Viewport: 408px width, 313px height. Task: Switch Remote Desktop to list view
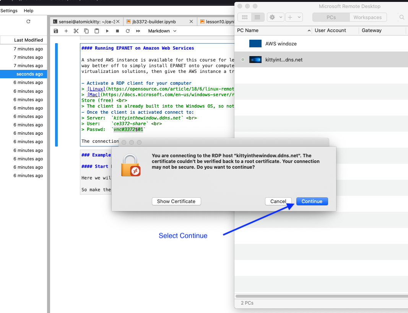tap(258, 17)
